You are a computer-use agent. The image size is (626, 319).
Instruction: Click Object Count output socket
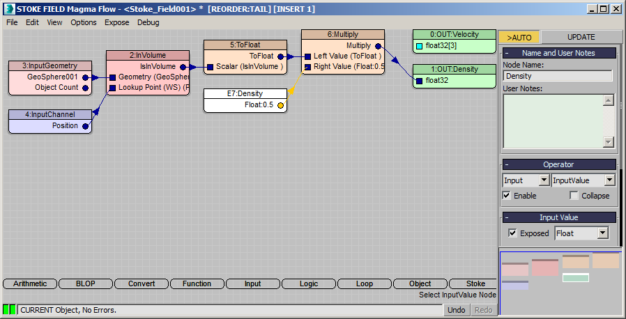(x=86, y=88)
